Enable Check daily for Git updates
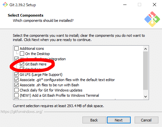Image resolution: width=162 pixels, height=127 pixels. point(16,90)
